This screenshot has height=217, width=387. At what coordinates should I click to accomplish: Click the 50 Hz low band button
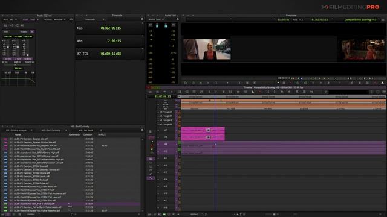[8, 59]
